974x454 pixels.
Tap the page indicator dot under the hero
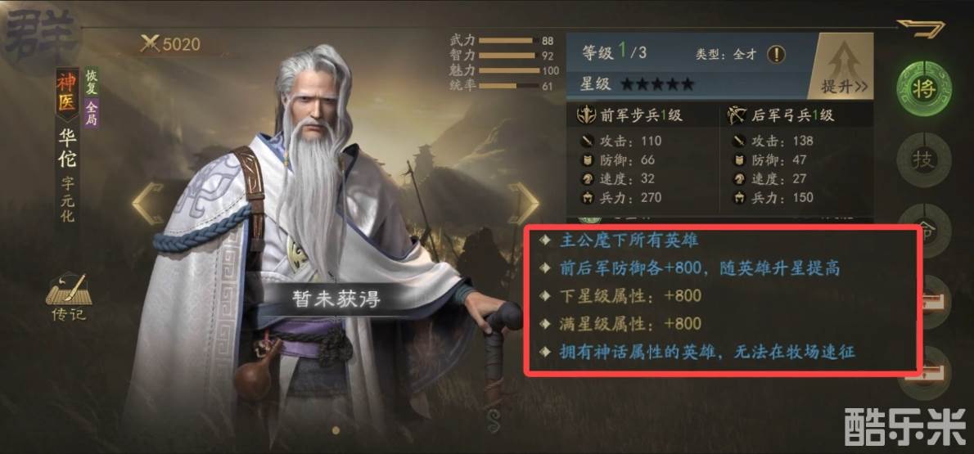pyautogui.click(x=336, y=429)
